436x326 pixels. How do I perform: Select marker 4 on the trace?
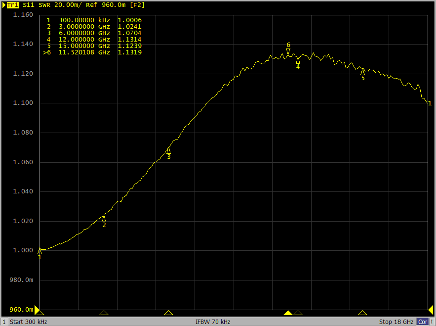pos(298,60)
